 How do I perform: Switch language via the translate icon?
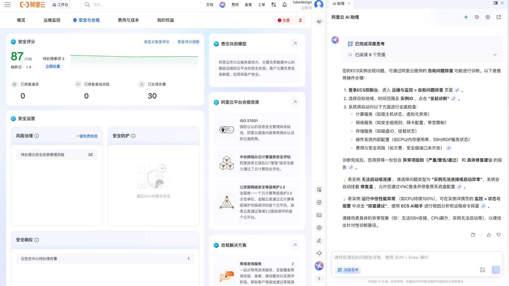[274, 5]
